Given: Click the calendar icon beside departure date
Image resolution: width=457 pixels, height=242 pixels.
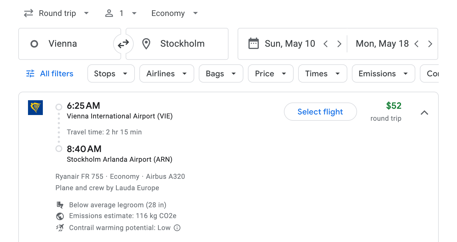Looking at the screenshot, I should pyautogui.click(x=254, y=44).
